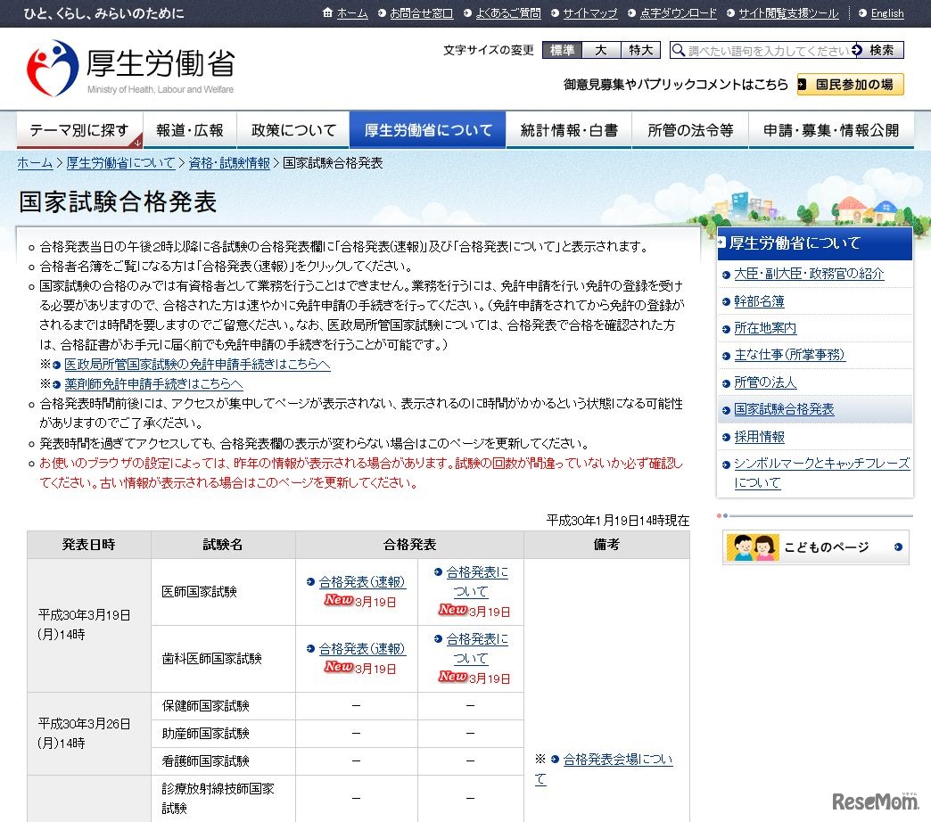Expand the テーマ別に探す navigation menu
Screen dimensions: 931x822
click(78, 128)
